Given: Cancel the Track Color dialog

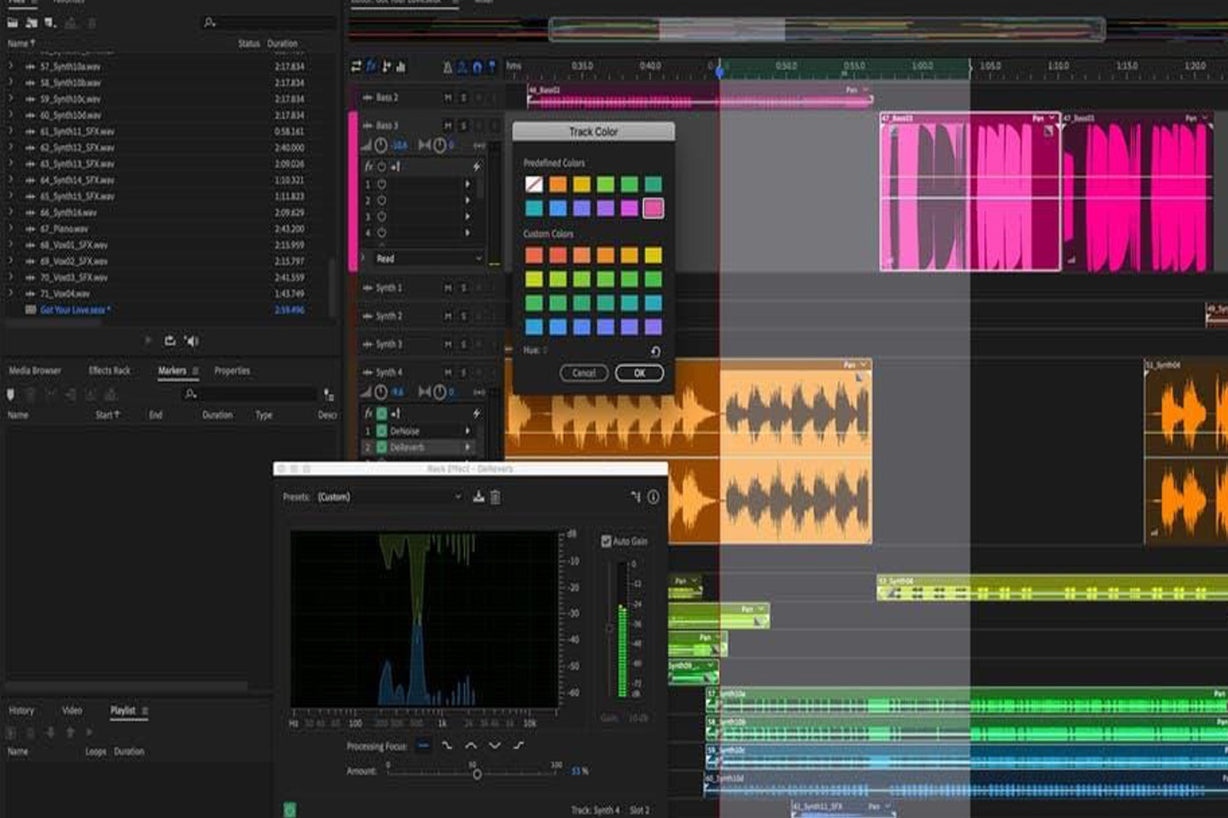Looking at the screenshot, I should pos(583,373).
